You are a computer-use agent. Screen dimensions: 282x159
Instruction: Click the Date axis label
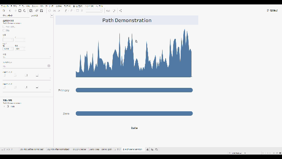coord(134,128)
